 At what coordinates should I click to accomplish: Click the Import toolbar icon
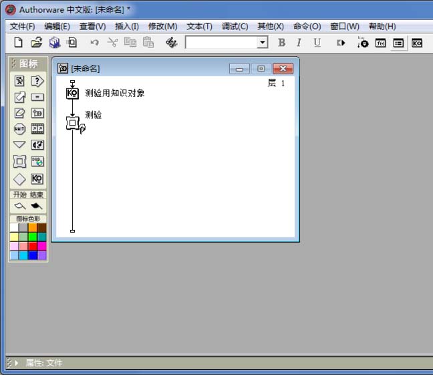pyautogui.click(x=72, y=43)
